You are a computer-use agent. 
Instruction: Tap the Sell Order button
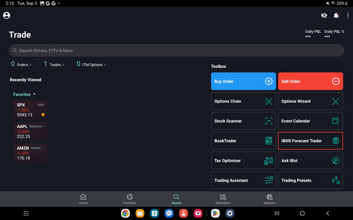click(x=311, y=81)
